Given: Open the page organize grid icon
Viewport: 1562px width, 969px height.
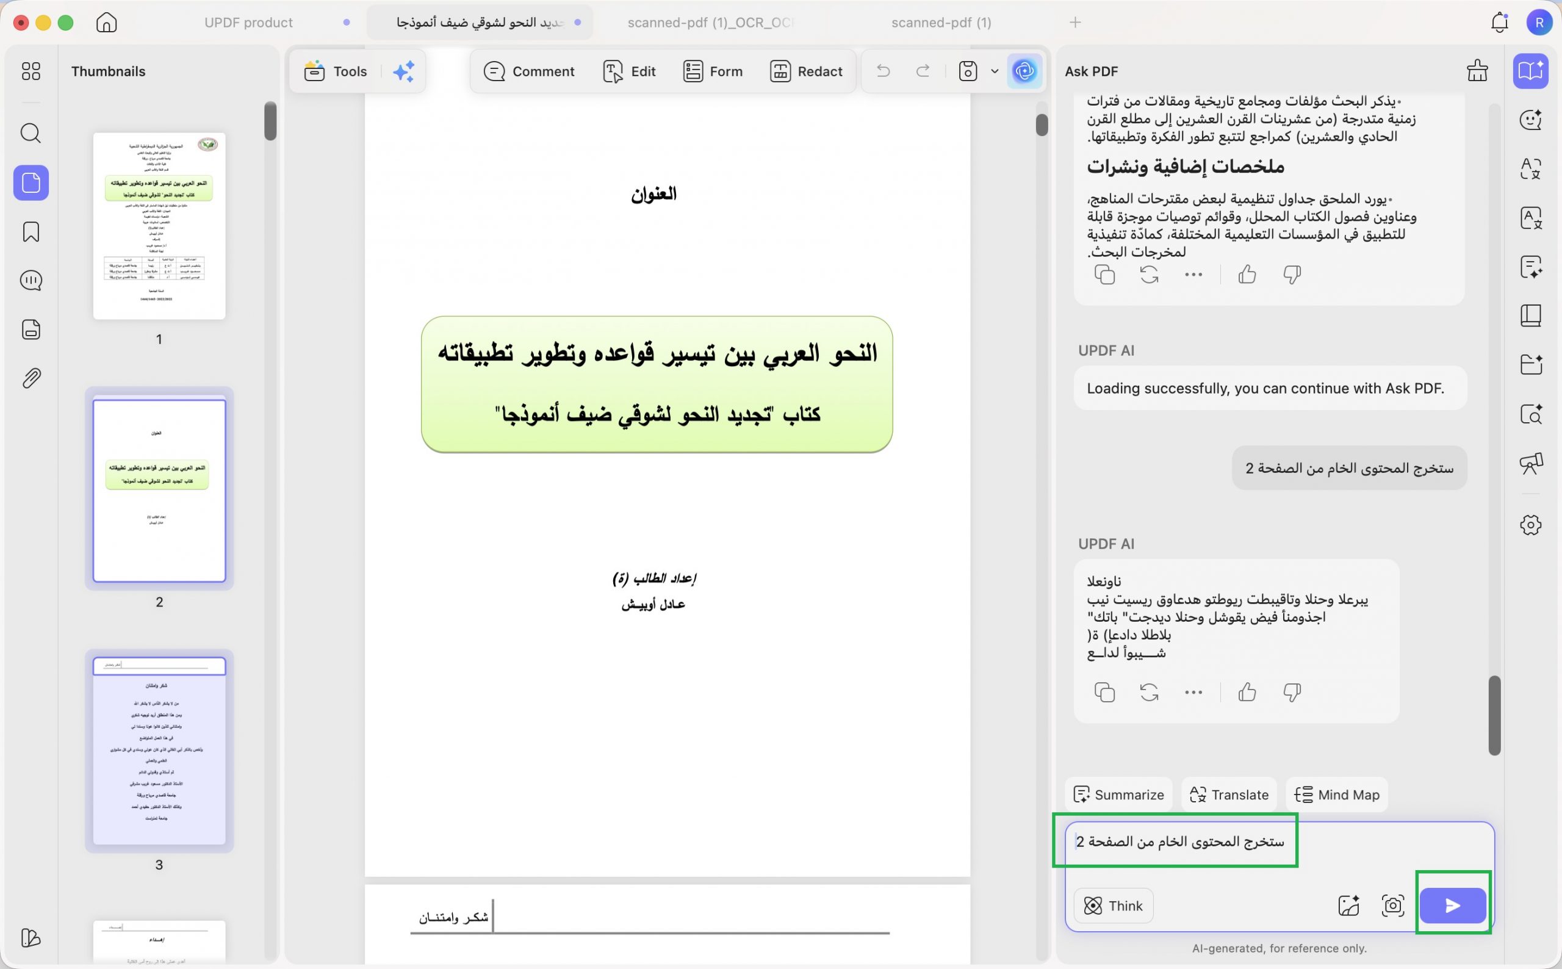Looking at the screenshot, I should (31, 71).
